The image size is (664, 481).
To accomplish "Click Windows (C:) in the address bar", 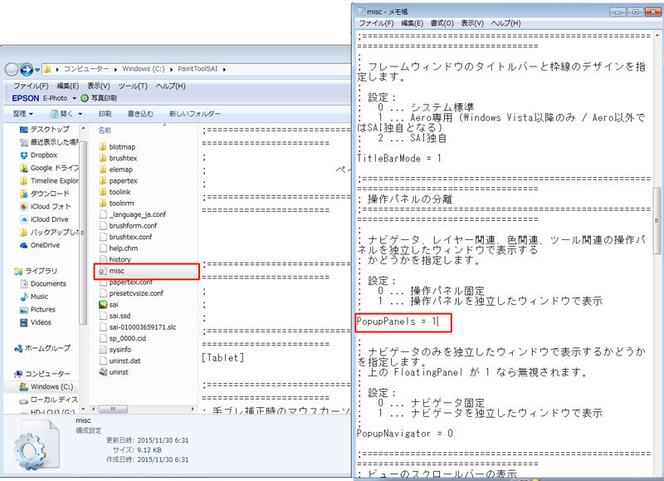I will coord(143,69).
